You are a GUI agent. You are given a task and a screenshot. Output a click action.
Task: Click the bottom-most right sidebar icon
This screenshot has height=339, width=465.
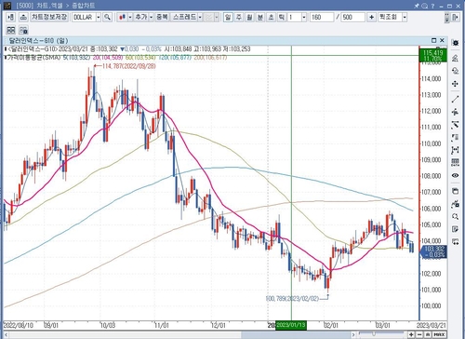tap(455, 242)
